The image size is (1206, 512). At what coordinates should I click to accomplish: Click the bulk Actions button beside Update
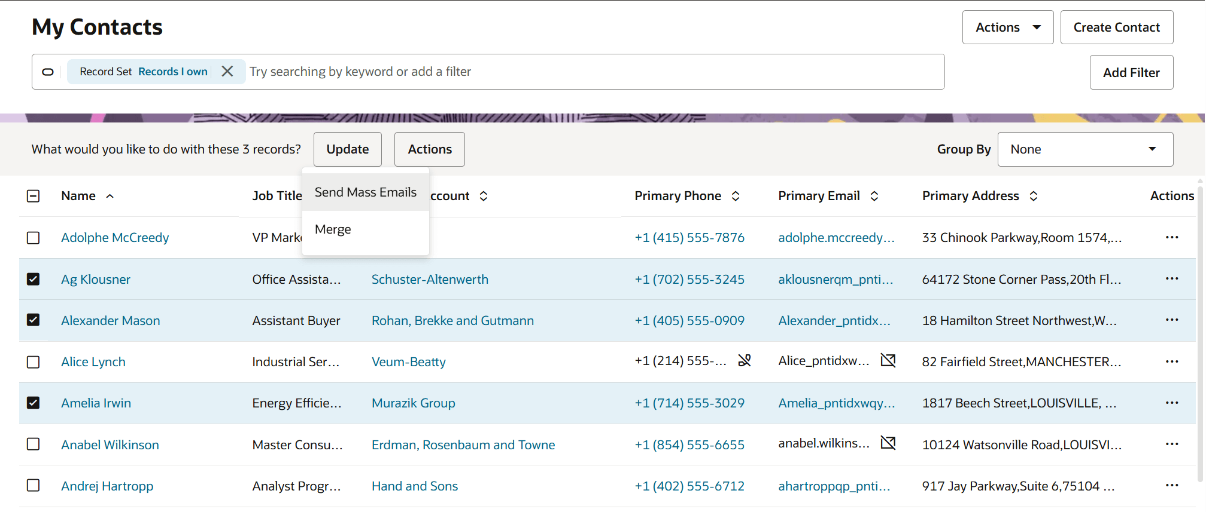[430, 149]
